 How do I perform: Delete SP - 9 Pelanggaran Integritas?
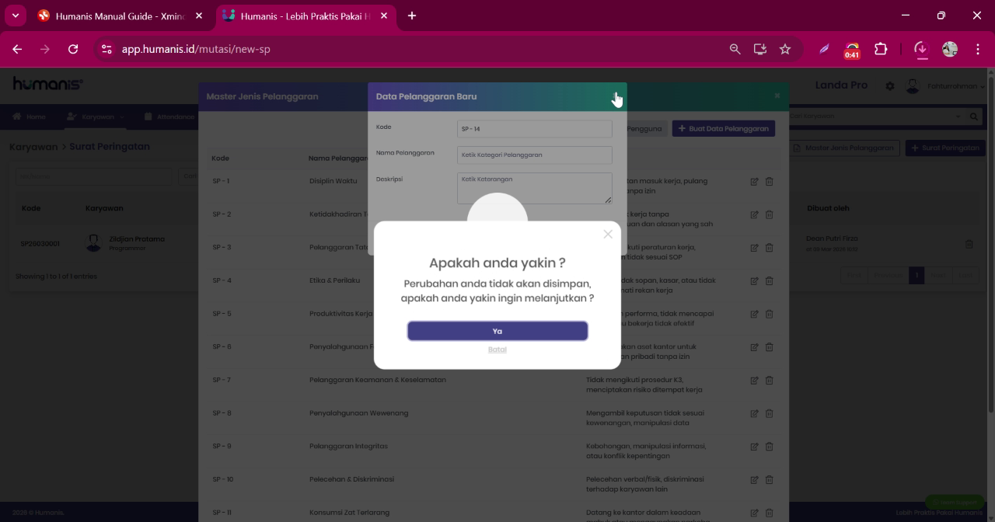coord(770,447)
